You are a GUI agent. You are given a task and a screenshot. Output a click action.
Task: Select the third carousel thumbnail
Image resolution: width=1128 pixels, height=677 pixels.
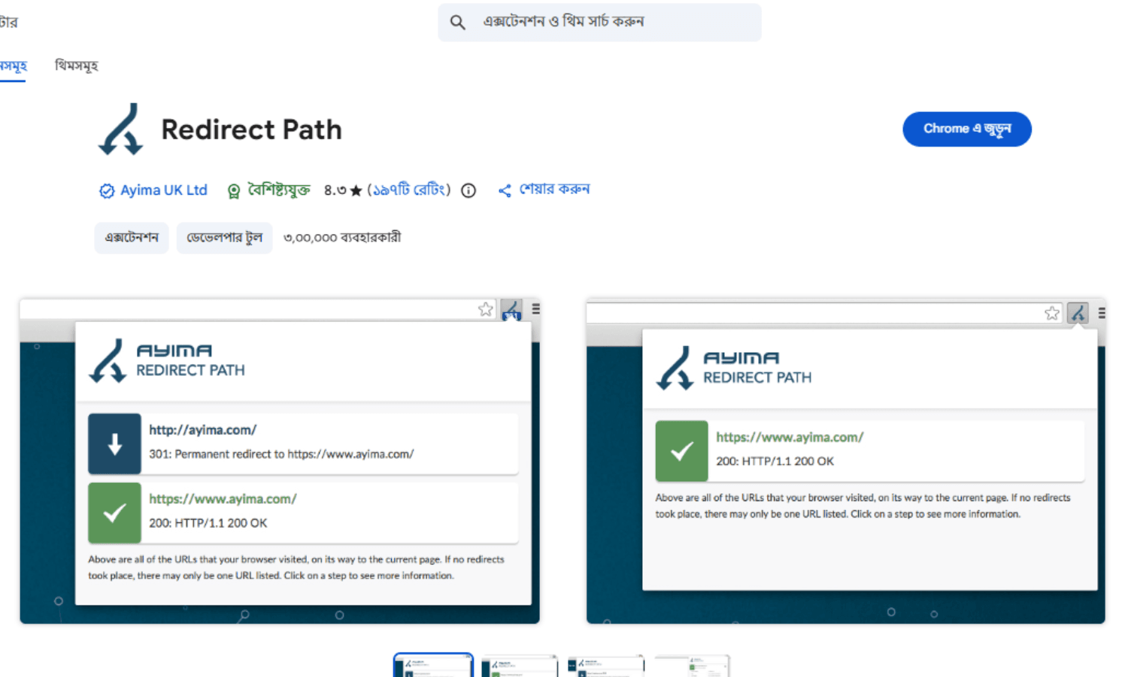(606, 666)
